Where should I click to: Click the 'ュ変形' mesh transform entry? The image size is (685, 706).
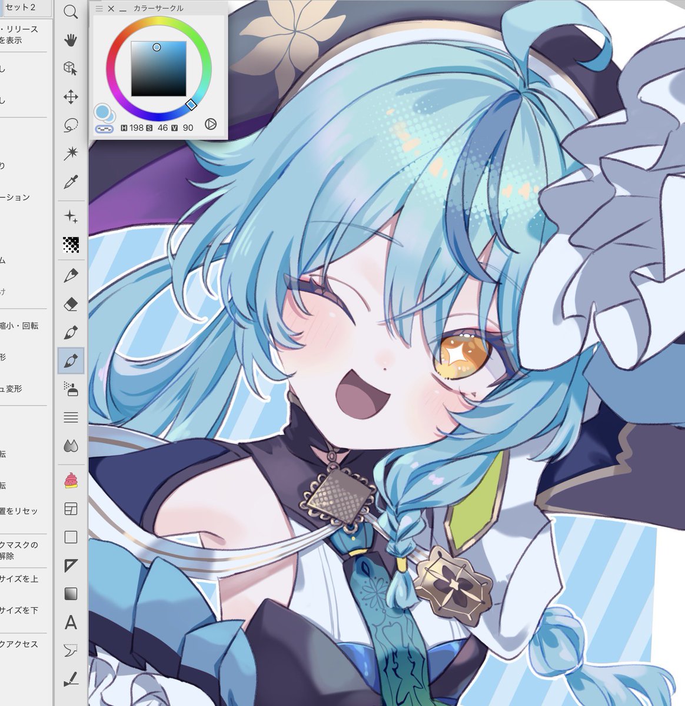[11, 388]
